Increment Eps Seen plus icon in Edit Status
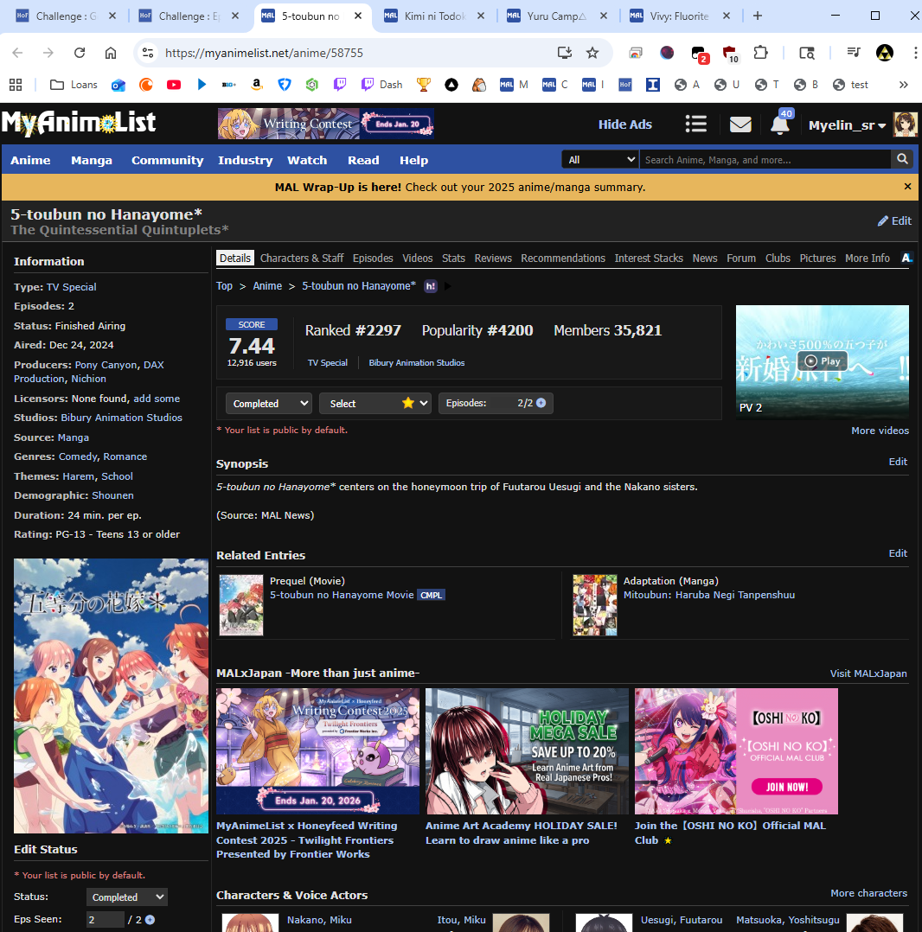 pyautogui.click(x=150, y=920)
